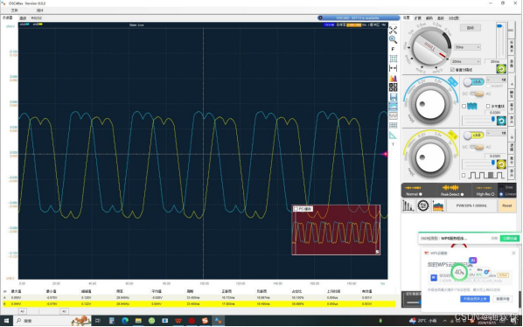Open second tab above the Time knob
523x327 pixels.
pos(417,18)
